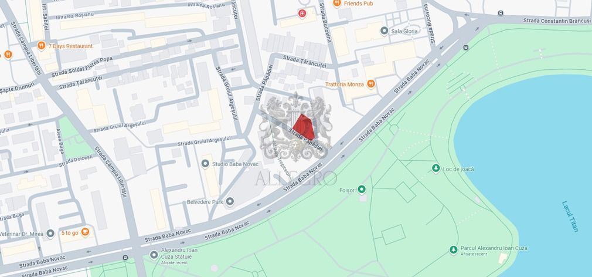Open Parcul Alexandru Ioan Cuza marker

point(454,250)
